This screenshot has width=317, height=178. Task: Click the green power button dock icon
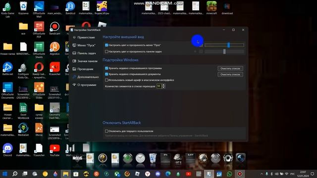pos(128,158)
